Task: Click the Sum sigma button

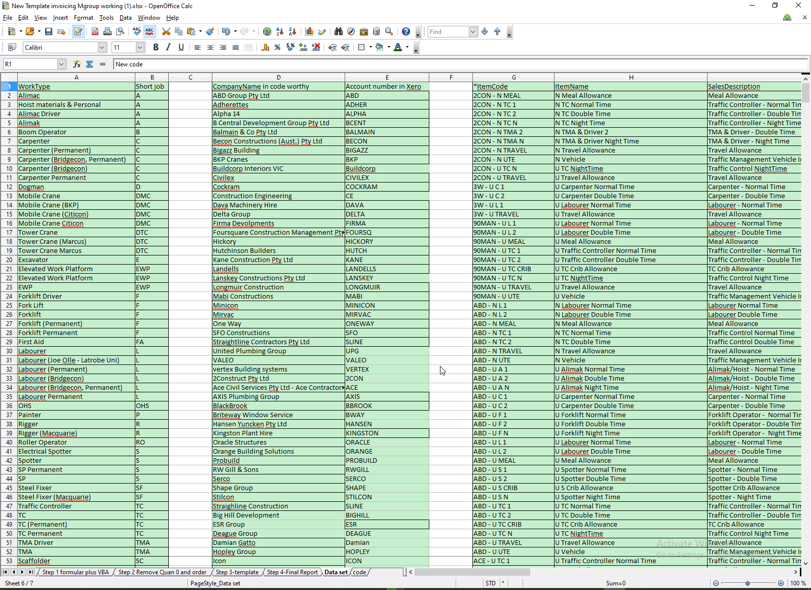Action: tap(90, 64)
